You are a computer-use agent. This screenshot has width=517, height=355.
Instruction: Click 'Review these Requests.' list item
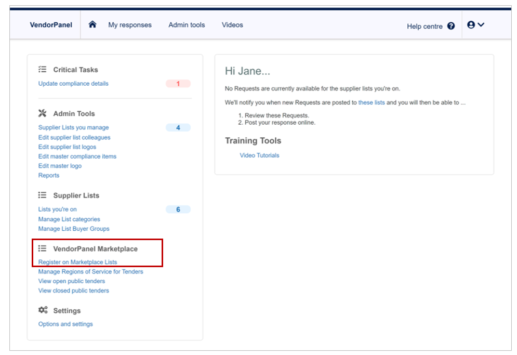[276, 115]
